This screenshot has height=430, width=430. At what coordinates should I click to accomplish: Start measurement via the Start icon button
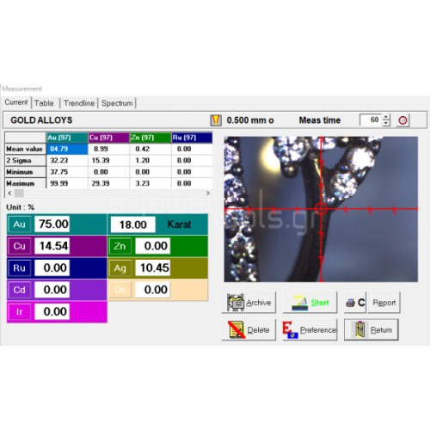310,302
